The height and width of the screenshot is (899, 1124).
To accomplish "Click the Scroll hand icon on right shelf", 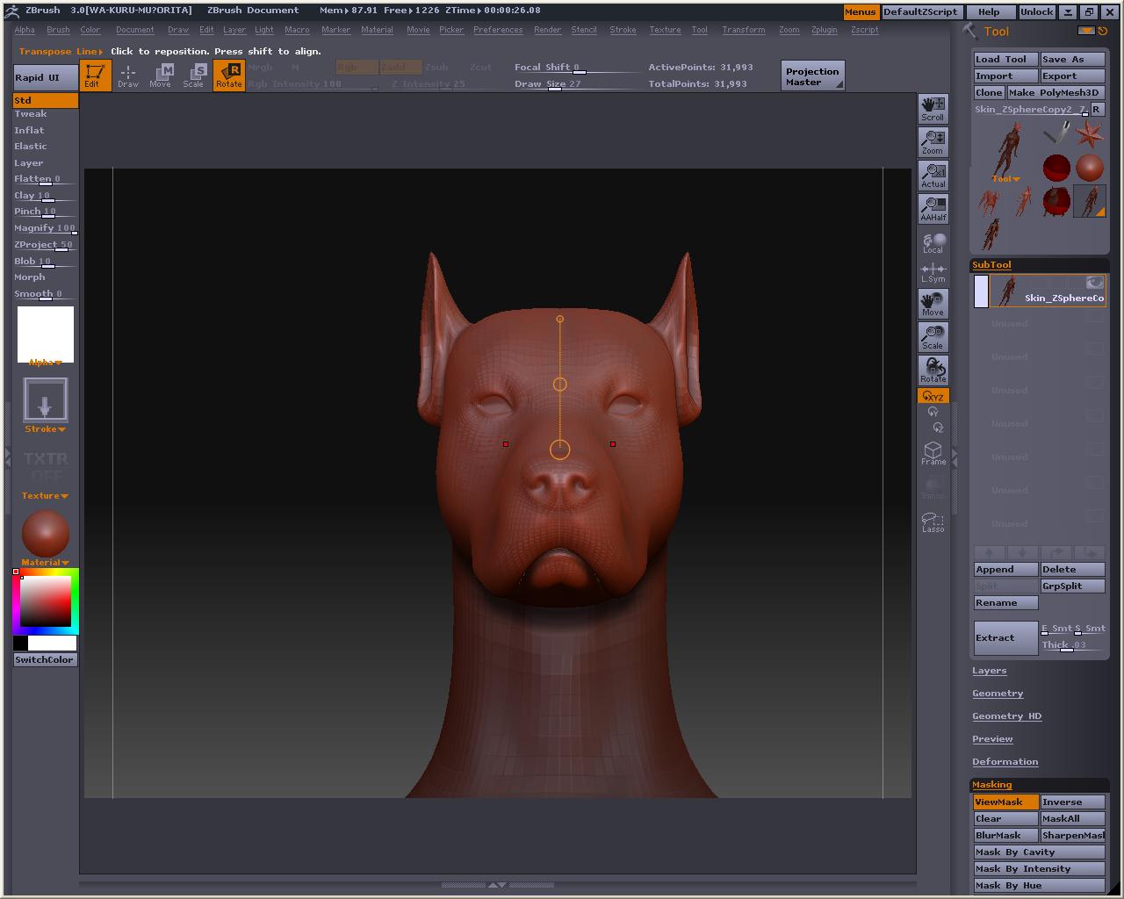I will point(933,109).
